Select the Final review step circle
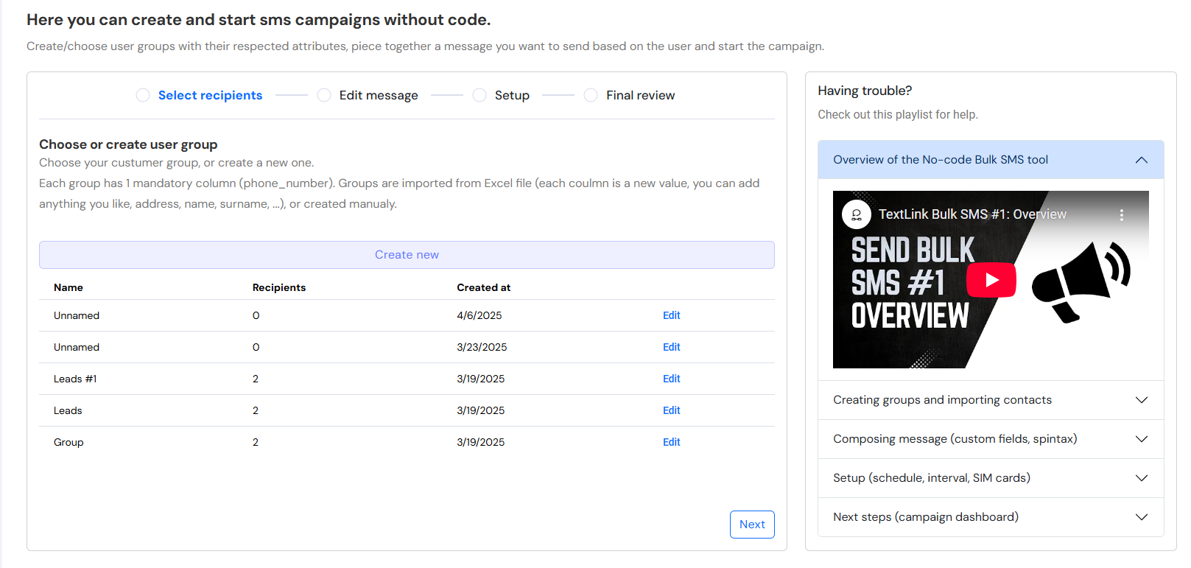The image size is (1191, 568). (591, 96)
